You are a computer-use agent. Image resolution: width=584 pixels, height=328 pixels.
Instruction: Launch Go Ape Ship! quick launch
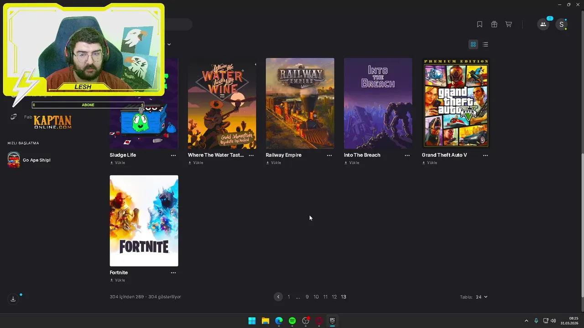click(29, 160)
